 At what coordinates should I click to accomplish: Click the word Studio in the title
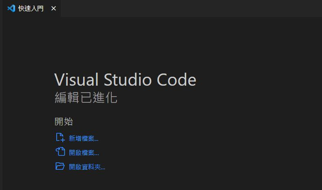click(x=128, y=80)
